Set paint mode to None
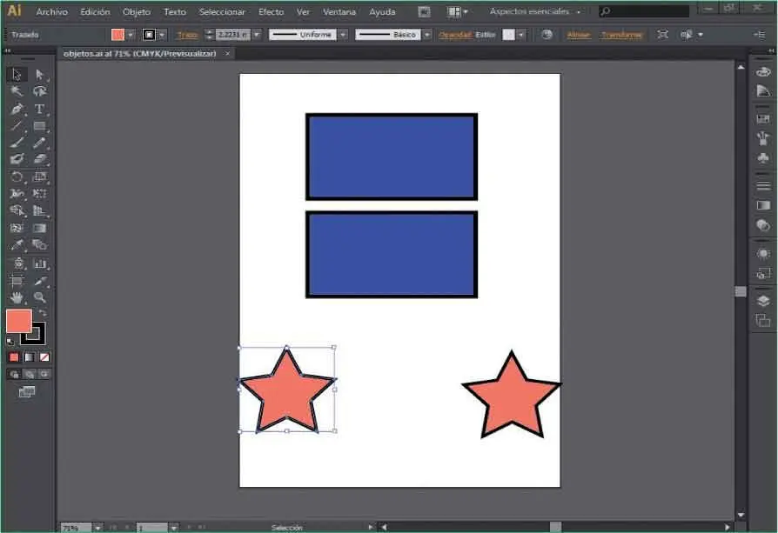778x533 pixels. pos(44,357)
